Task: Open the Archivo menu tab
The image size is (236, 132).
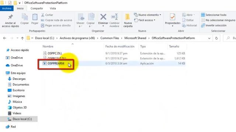Action: point(7,8)
